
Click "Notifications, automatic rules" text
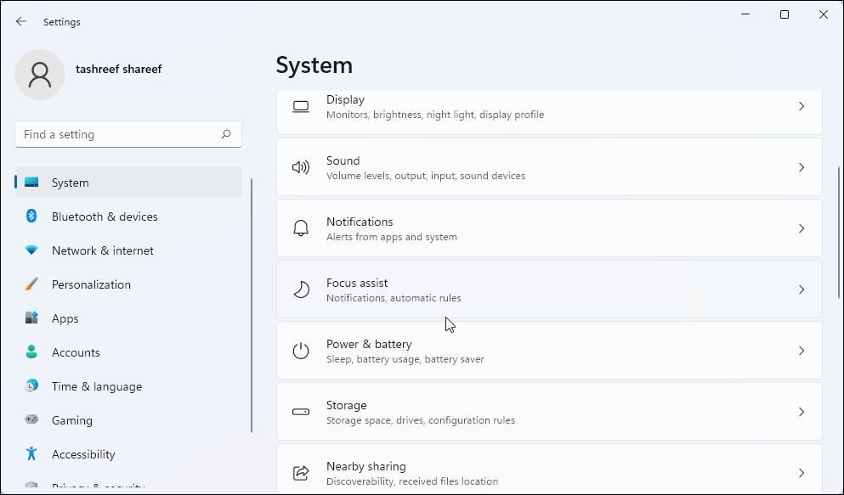pyautogui.click(x=394, y=298)
